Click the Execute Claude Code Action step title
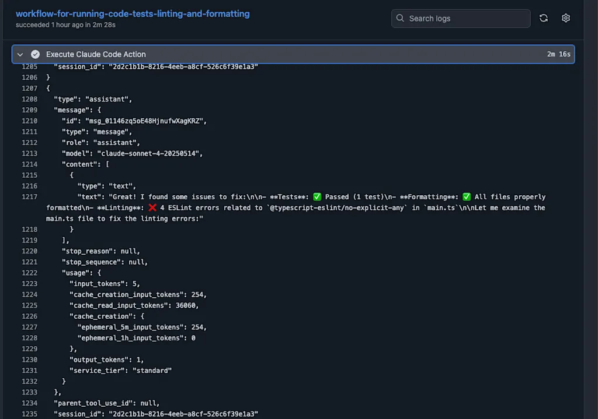 click(x=96, y=54)
